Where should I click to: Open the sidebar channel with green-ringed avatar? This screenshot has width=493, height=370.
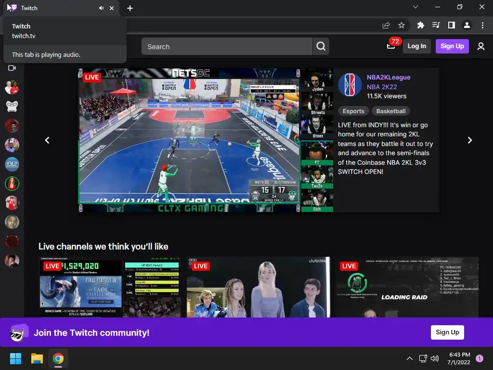pyautogui.click(x=12, y=184)
